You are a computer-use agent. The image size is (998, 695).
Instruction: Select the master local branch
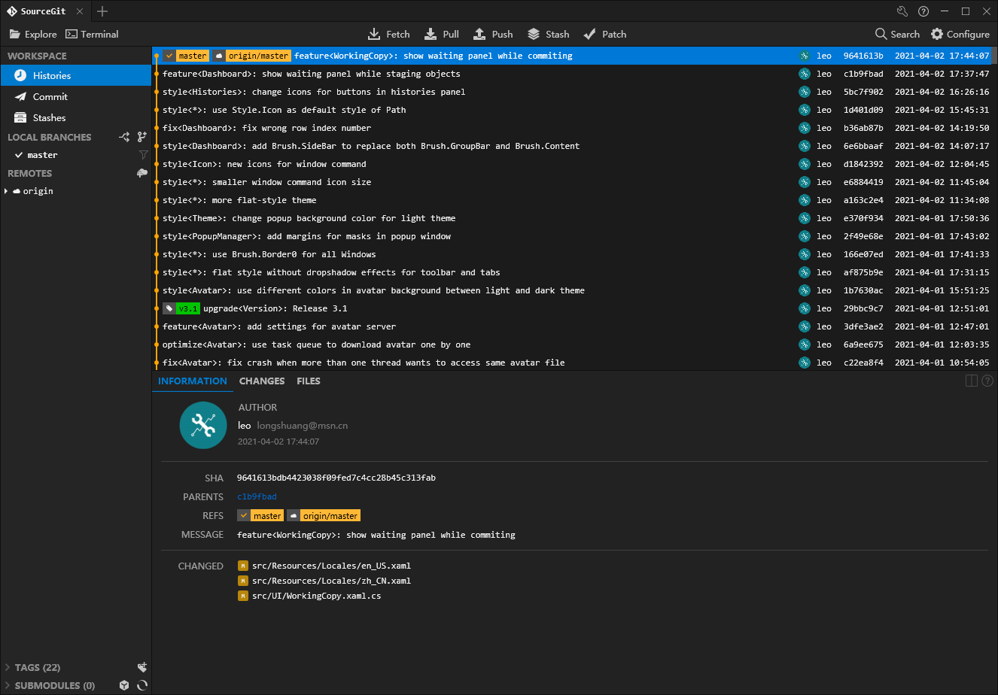76,155
